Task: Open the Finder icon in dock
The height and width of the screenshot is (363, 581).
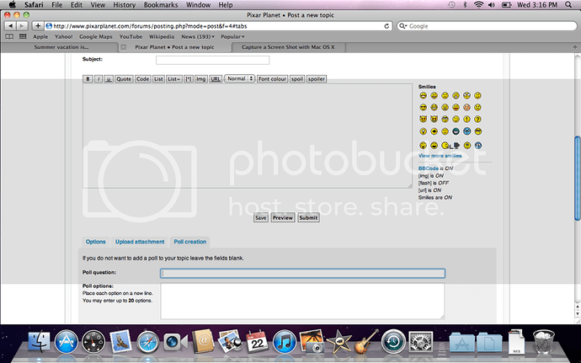Action: [40, 342]
